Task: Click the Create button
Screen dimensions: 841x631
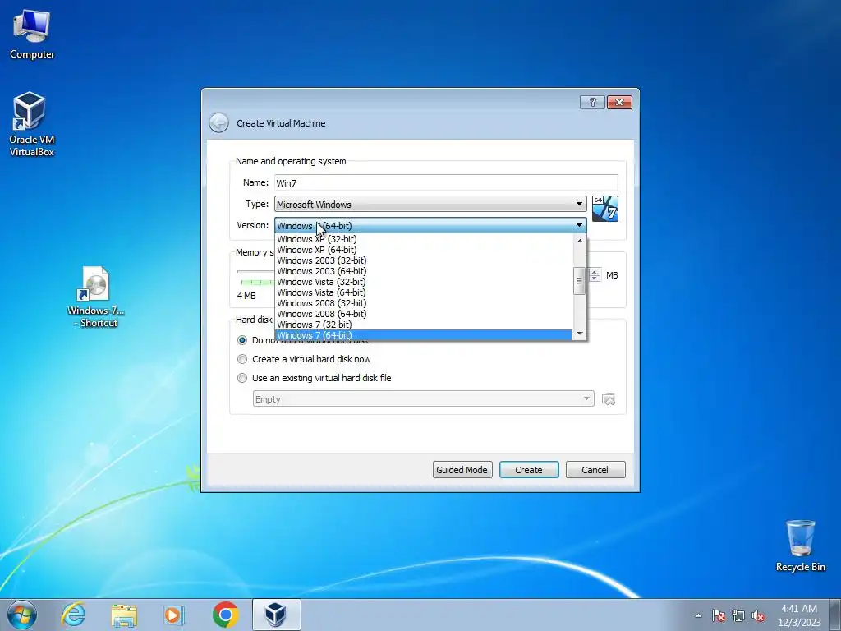Action: pyautogui.click(x=529, y=469)
